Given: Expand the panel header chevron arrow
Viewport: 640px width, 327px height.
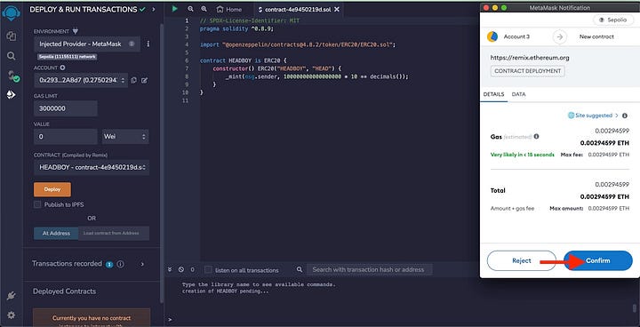Looking at the screenshot, I should [x=154, y=9].
